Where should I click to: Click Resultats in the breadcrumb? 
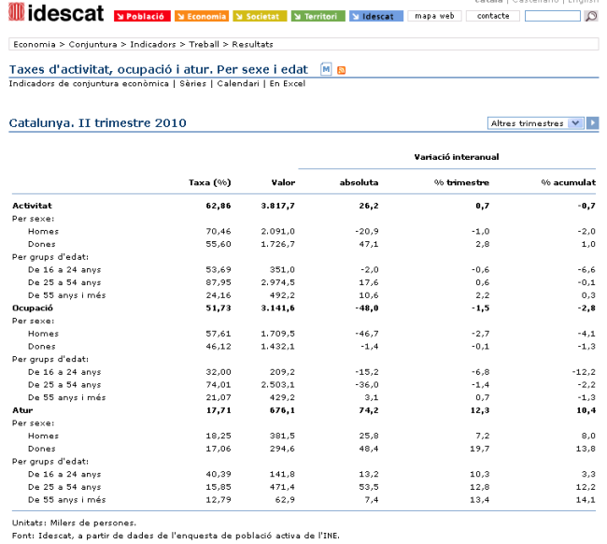(252, 44)
